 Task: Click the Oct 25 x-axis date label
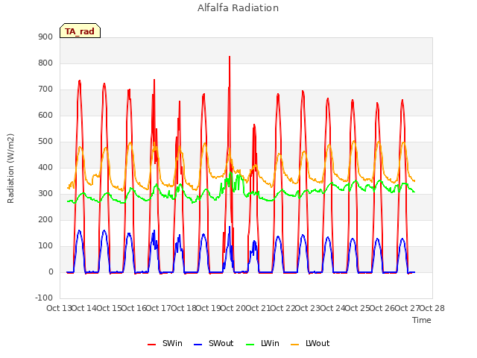(x=358, y=308)
